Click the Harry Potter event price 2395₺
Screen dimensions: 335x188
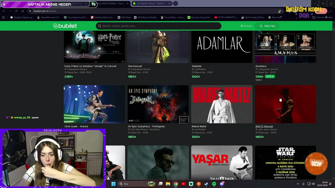(x=69, y=77)
